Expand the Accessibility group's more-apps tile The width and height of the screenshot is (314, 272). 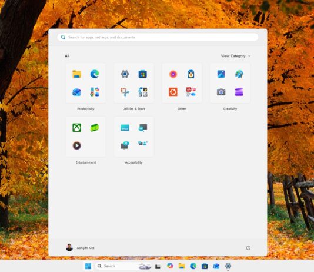(x=142, y=144)
